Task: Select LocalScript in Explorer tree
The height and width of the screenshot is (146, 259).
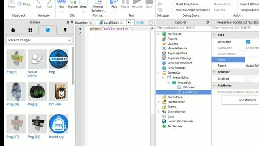Action: click(190, 92)
